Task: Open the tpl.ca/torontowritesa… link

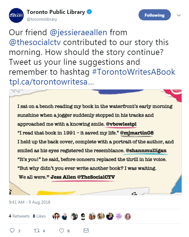Action: (51, 82)
